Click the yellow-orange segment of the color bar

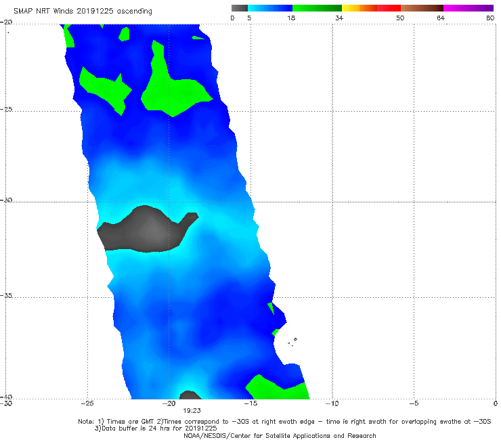click(360, 8)
